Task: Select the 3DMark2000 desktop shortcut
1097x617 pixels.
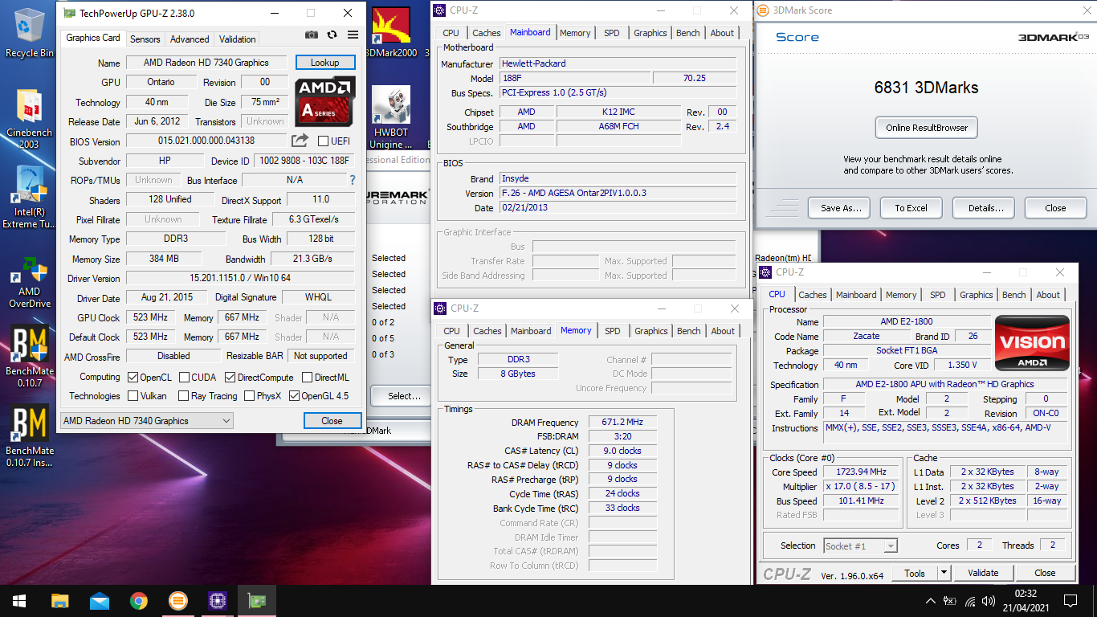Action: pyautogui.click(x=390, y=33)
